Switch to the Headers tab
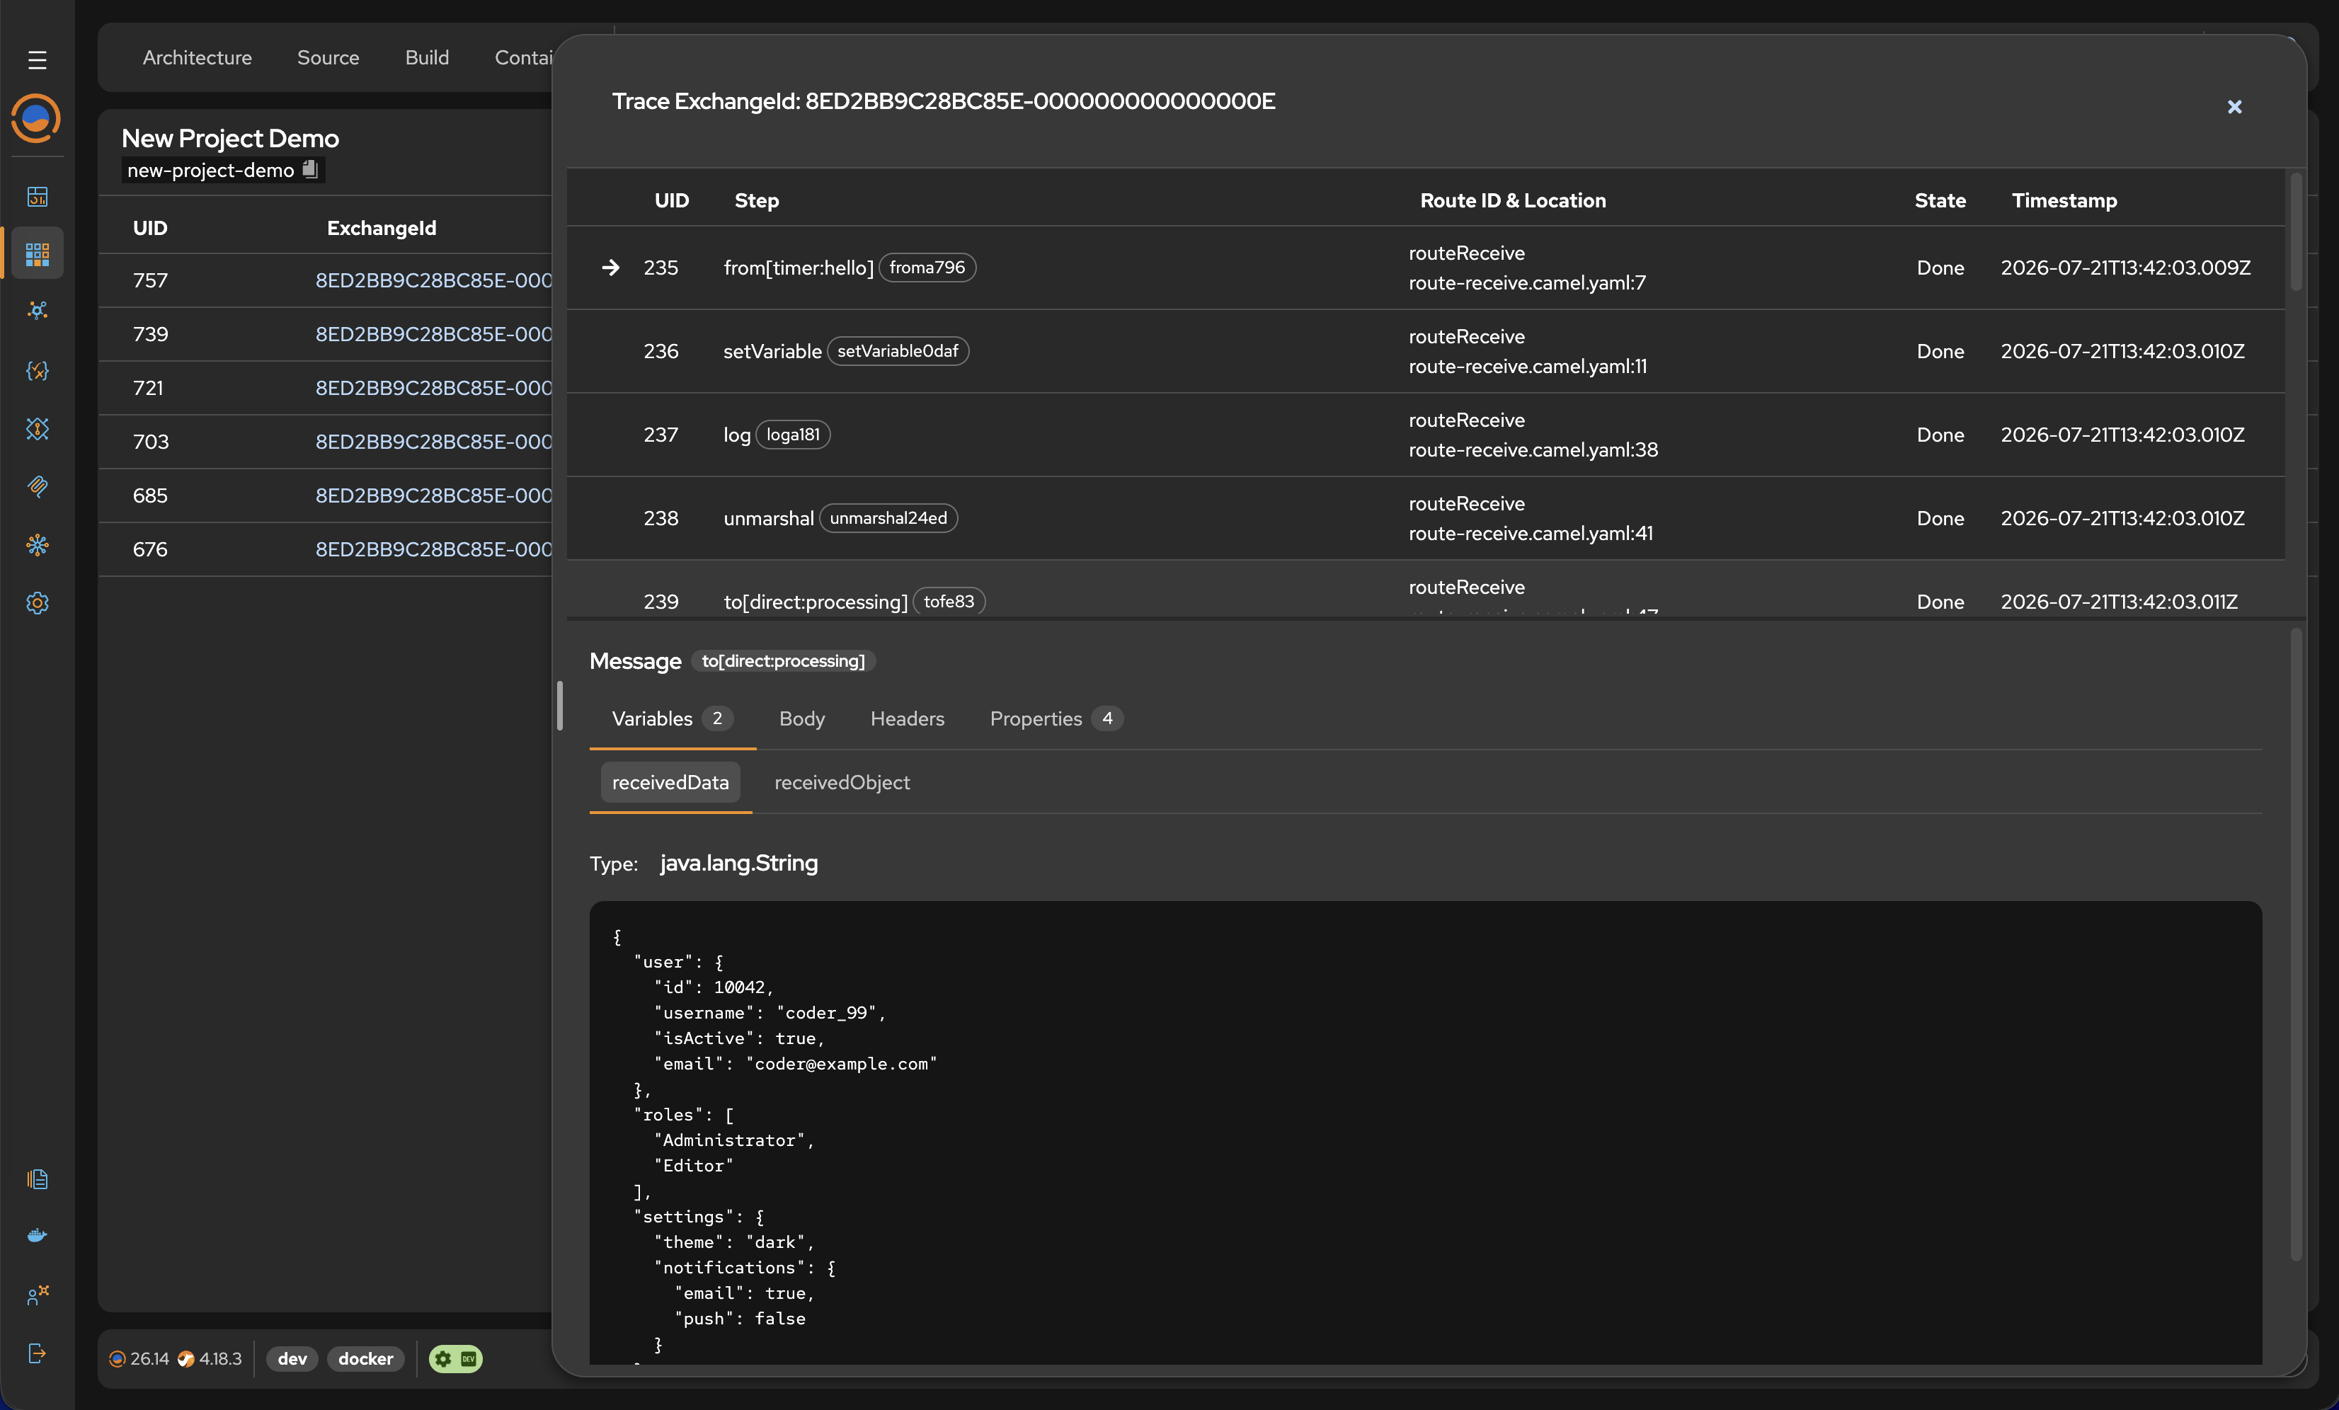 tap(907, 718)
